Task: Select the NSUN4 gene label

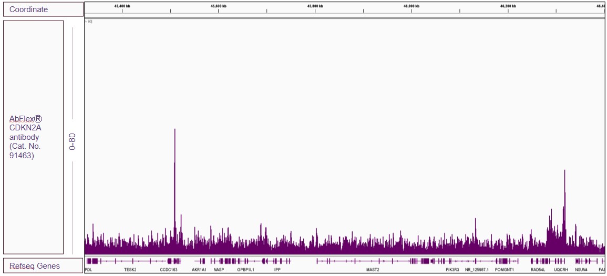Action: [581, 269]
